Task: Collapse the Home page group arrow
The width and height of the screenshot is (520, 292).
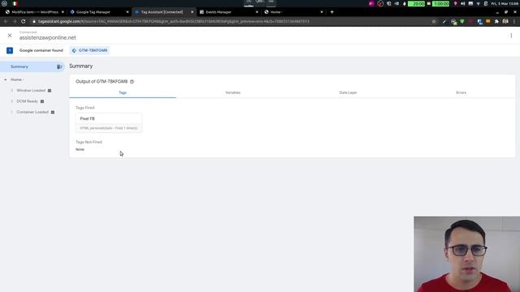Action: 6,79
